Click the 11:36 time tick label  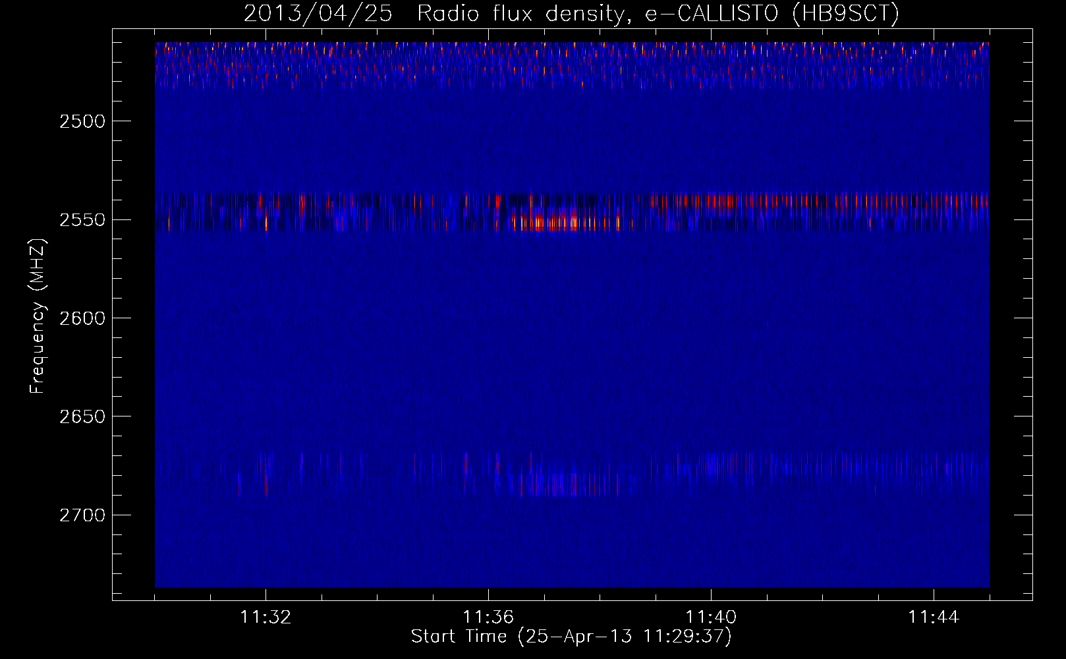pyautogui.click(x=488, y=617)
